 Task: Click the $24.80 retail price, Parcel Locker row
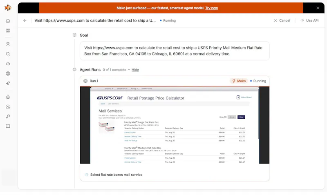[222, 158]
